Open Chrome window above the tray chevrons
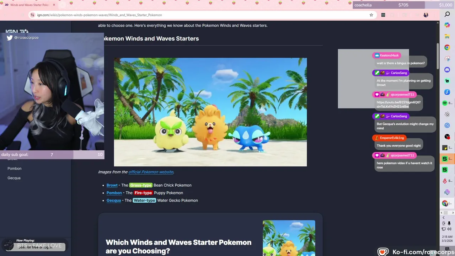The height and width of the screenshot is (256, 455). click(x=445, y=203)
